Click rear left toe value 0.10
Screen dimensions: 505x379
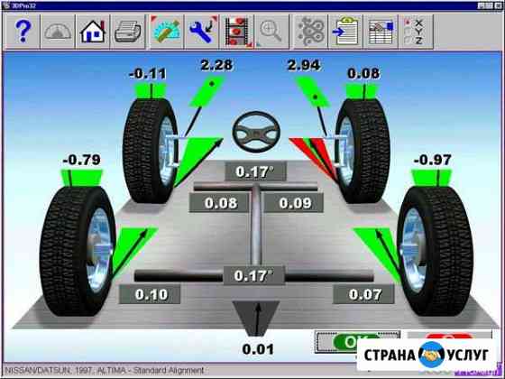(x=150, y=294)
